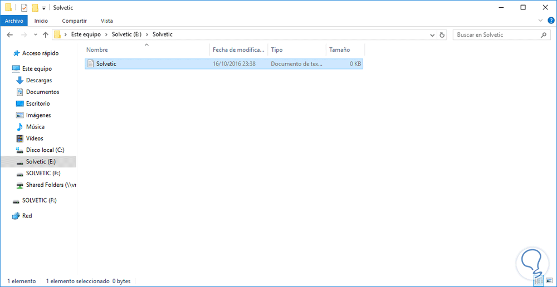The width and height of the screenshot is (557, 287).
Task: Click 'Este equipo' in the address path
Action: click(x=86, y=35)
